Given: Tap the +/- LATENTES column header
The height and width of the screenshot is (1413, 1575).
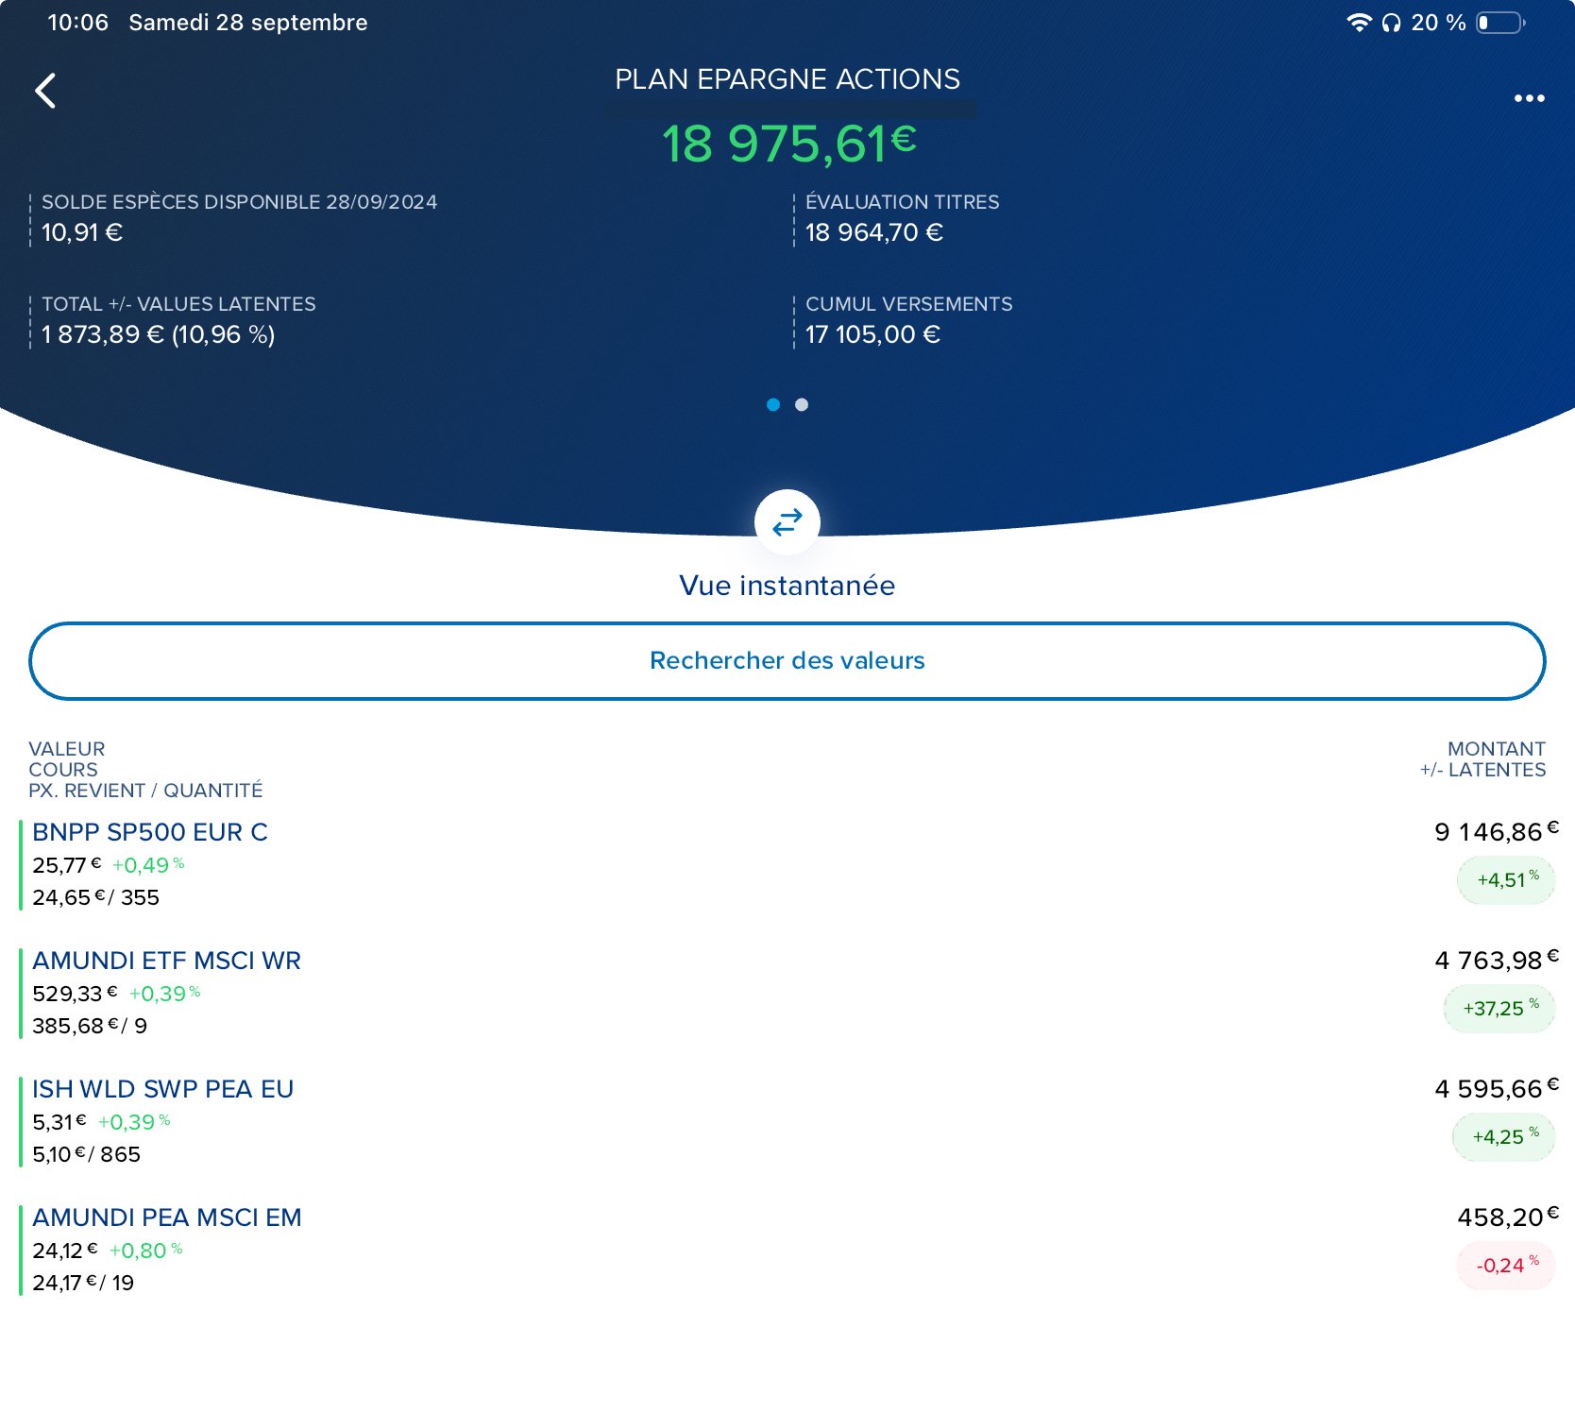Looking at the screenshot, I should [x=1482, y=770].
